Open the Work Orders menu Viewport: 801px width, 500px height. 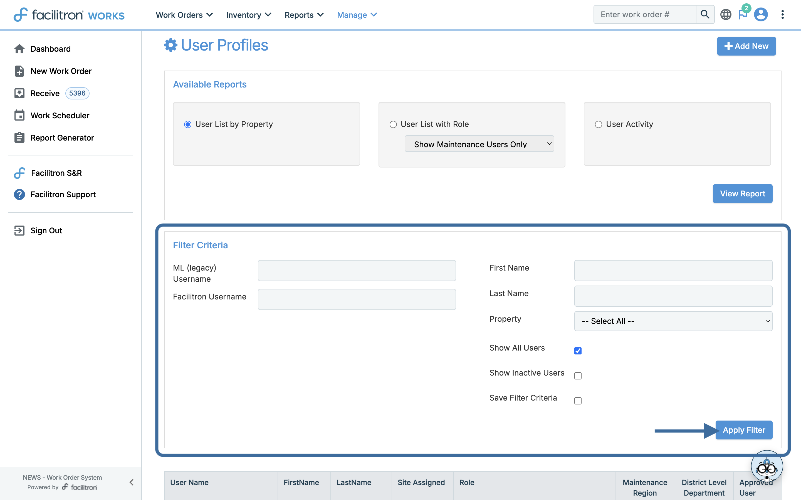184,15
